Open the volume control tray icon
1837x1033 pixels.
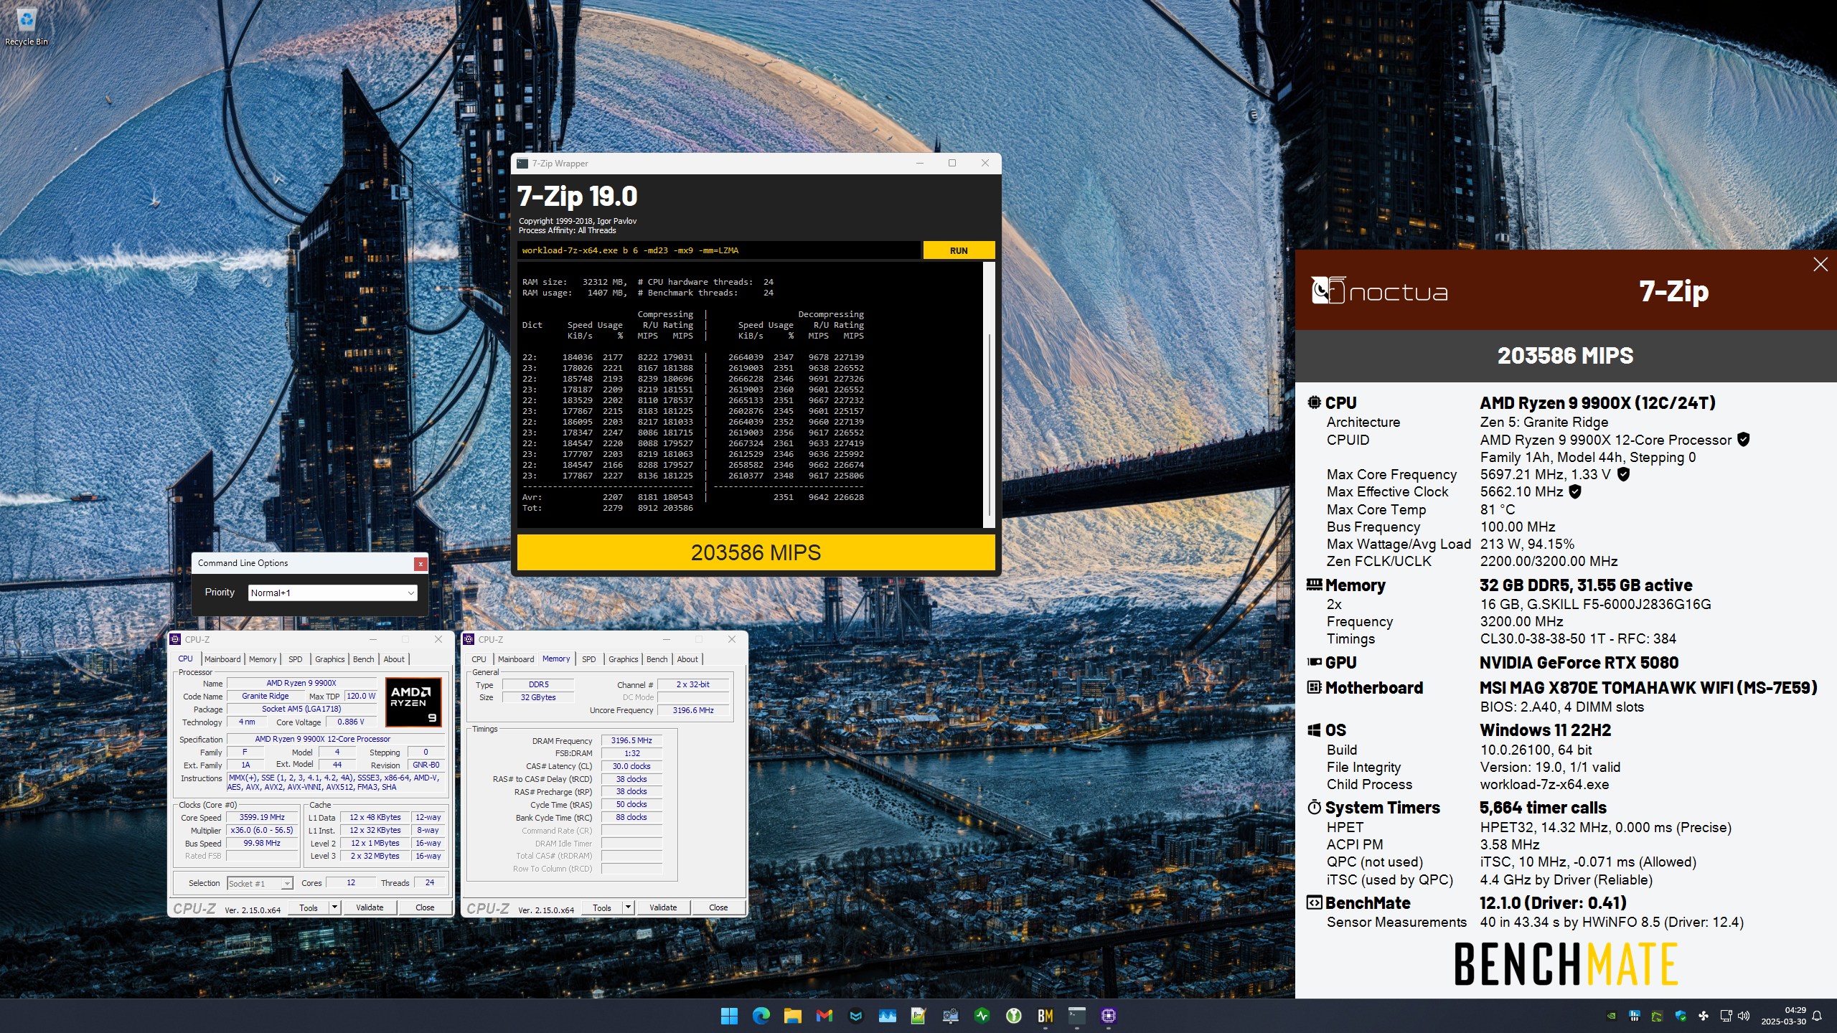click(1744, 1016)
